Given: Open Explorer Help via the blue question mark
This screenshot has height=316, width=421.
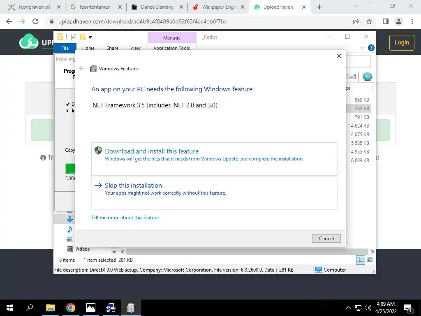Looking at the screenshot, I should click(371, 48).
